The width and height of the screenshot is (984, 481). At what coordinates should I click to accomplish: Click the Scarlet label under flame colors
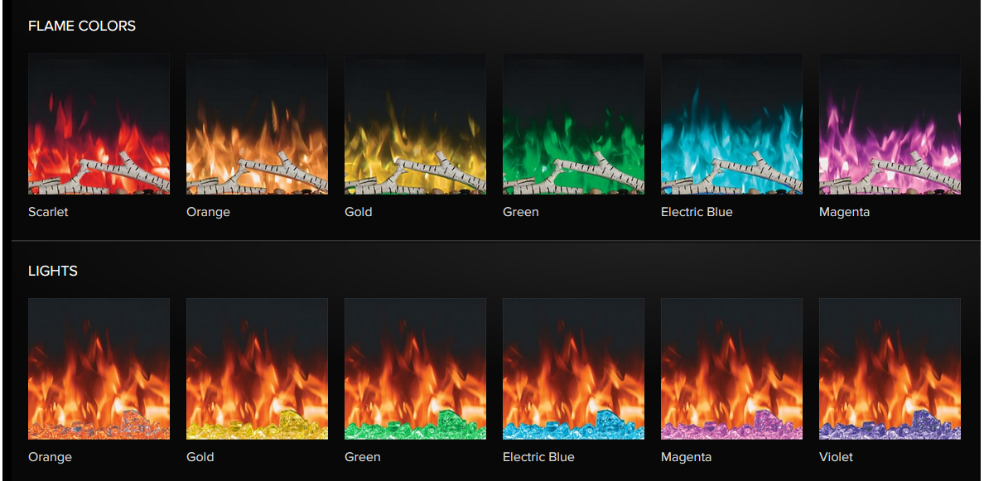tap(48, 212)
